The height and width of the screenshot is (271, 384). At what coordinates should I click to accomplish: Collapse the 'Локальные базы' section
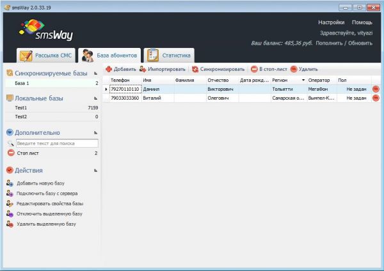pos(95,98)
